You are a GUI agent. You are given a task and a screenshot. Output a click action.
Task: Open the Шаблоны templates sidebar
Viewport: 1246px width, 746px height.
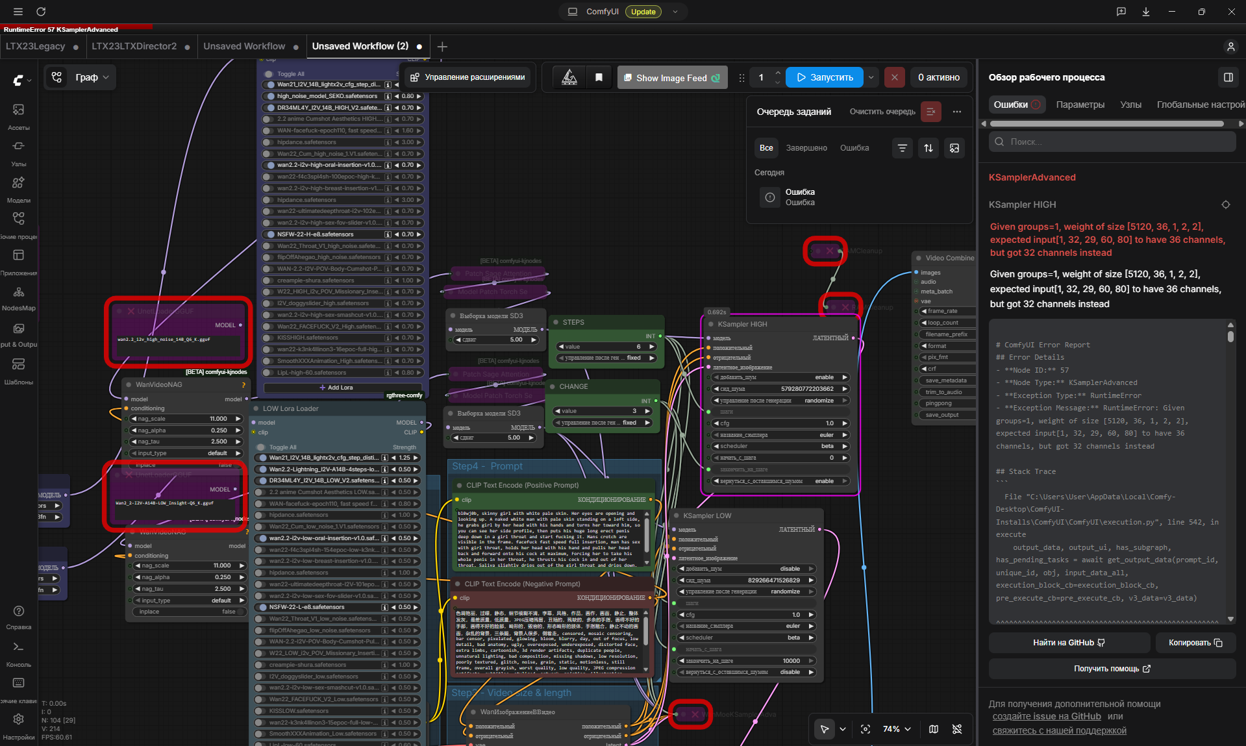[19, 370]
